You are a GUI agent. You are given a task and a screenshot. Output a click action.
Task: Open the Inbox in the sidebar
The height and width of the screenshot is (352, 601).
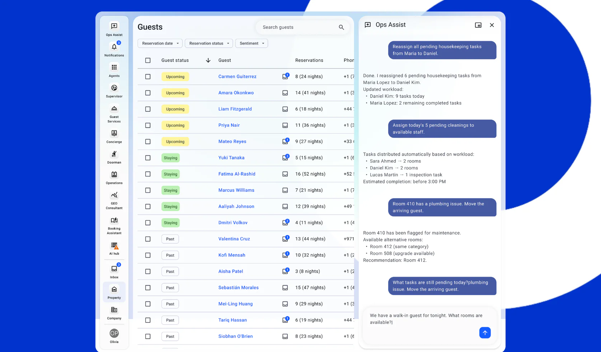tap(114, 269)
